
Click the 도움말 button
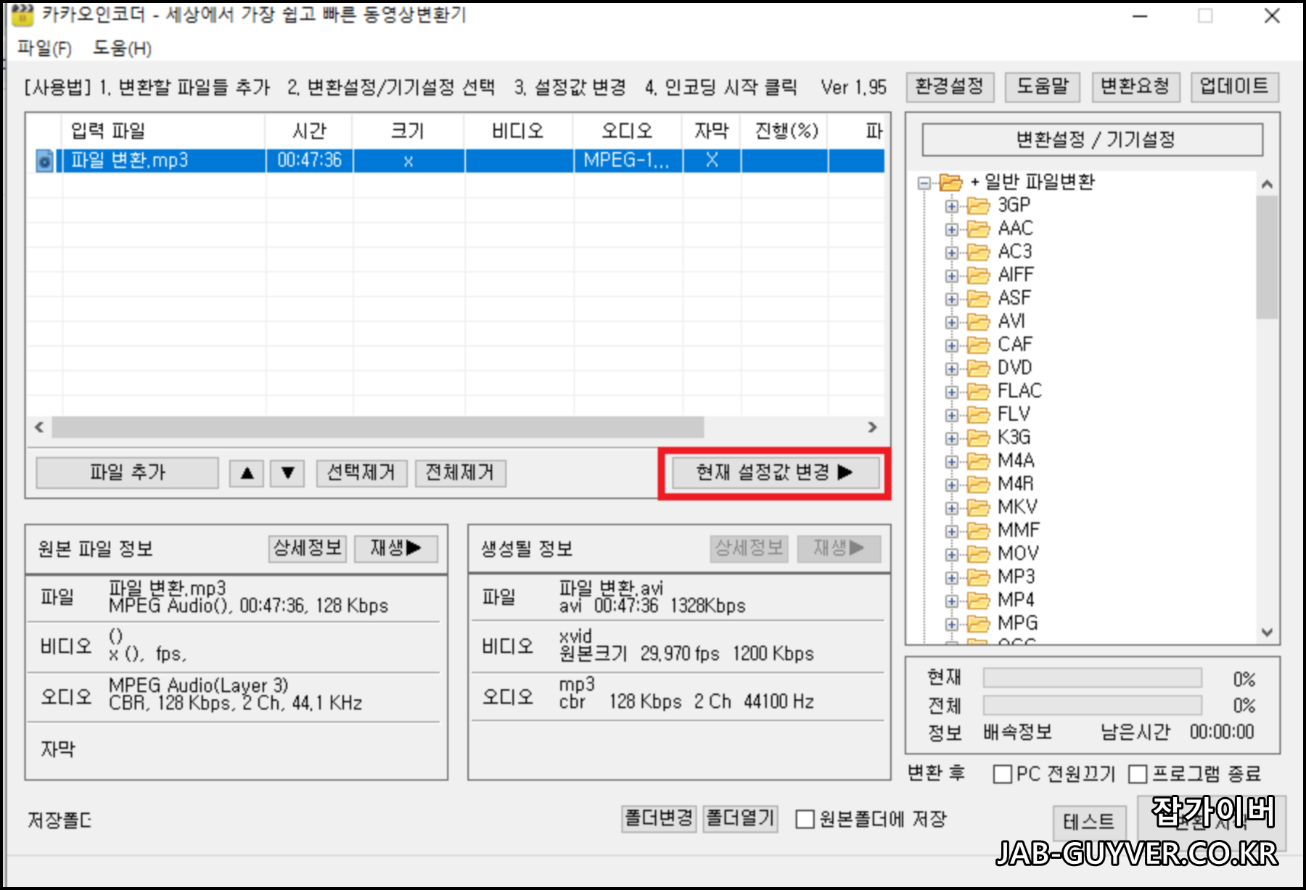1043,87
